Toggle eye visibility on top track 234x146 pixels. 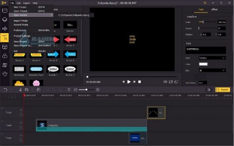pyautogui.click(x=21, y=110)
